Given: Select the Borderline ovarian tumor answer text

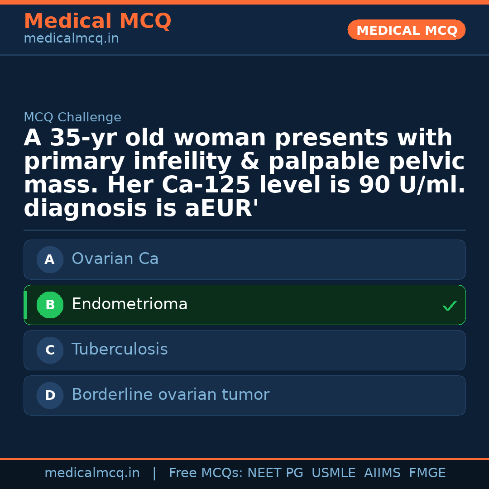Looking at the screenshot, I should coord(170,395).
